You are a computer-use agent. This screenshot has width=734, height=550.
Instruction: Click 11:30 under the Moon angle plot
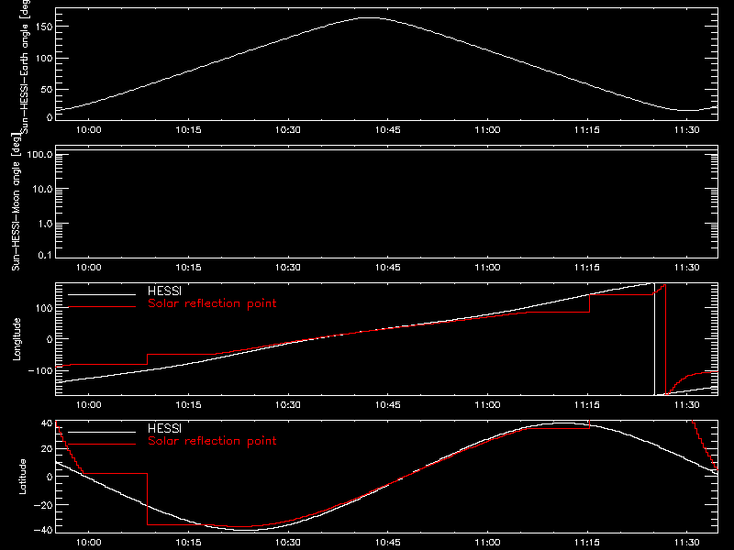(x=686, y=268)
